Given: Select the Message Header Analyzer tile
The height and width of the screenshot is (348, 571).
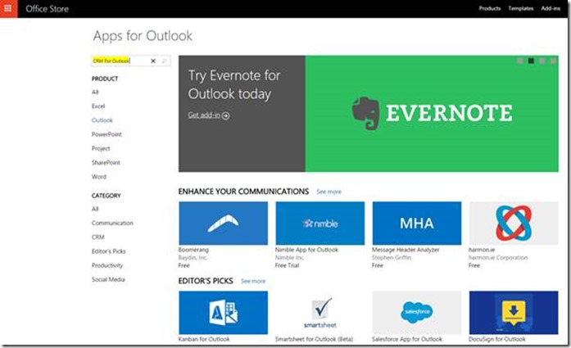Looking at the screenshot, I should [416, 223].
